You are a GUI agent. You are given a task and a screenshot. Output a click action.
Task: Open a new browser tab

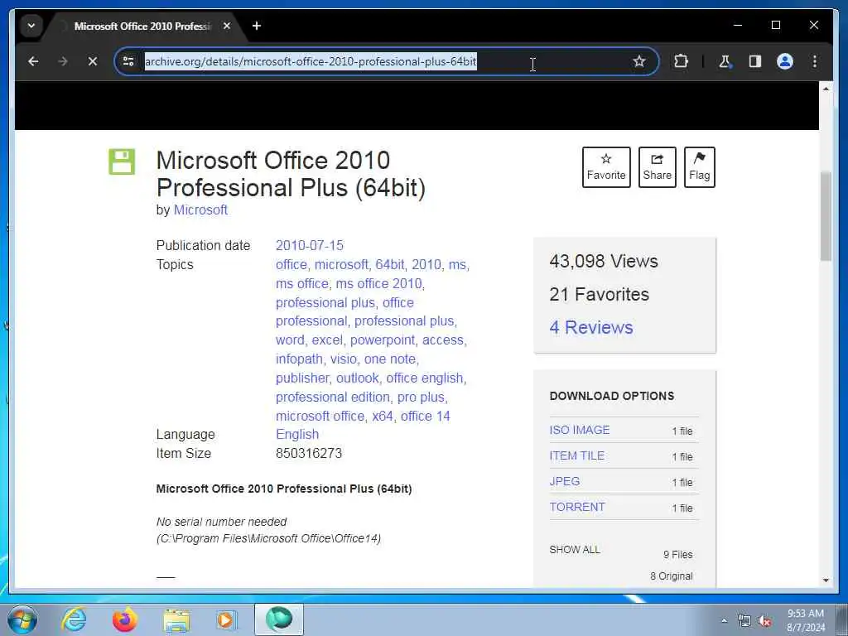257,26
